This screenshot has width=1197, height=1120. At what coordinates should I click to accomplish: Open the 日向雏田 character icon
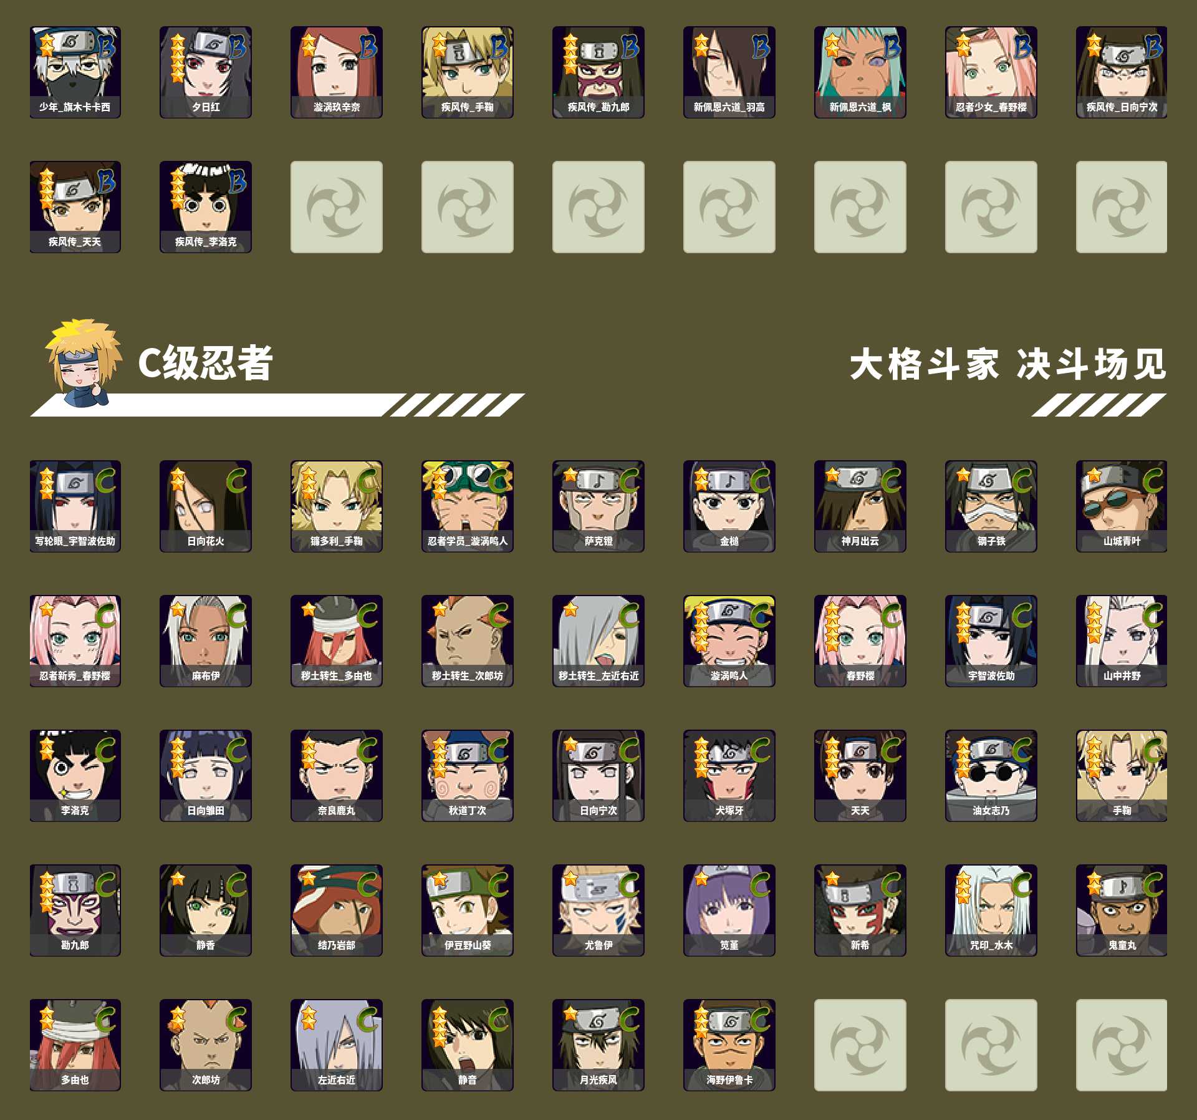(206, 776)
